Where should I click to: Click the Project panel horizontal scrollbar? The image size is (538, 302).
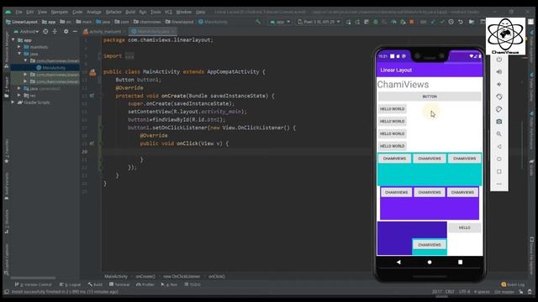click(34, 278)
